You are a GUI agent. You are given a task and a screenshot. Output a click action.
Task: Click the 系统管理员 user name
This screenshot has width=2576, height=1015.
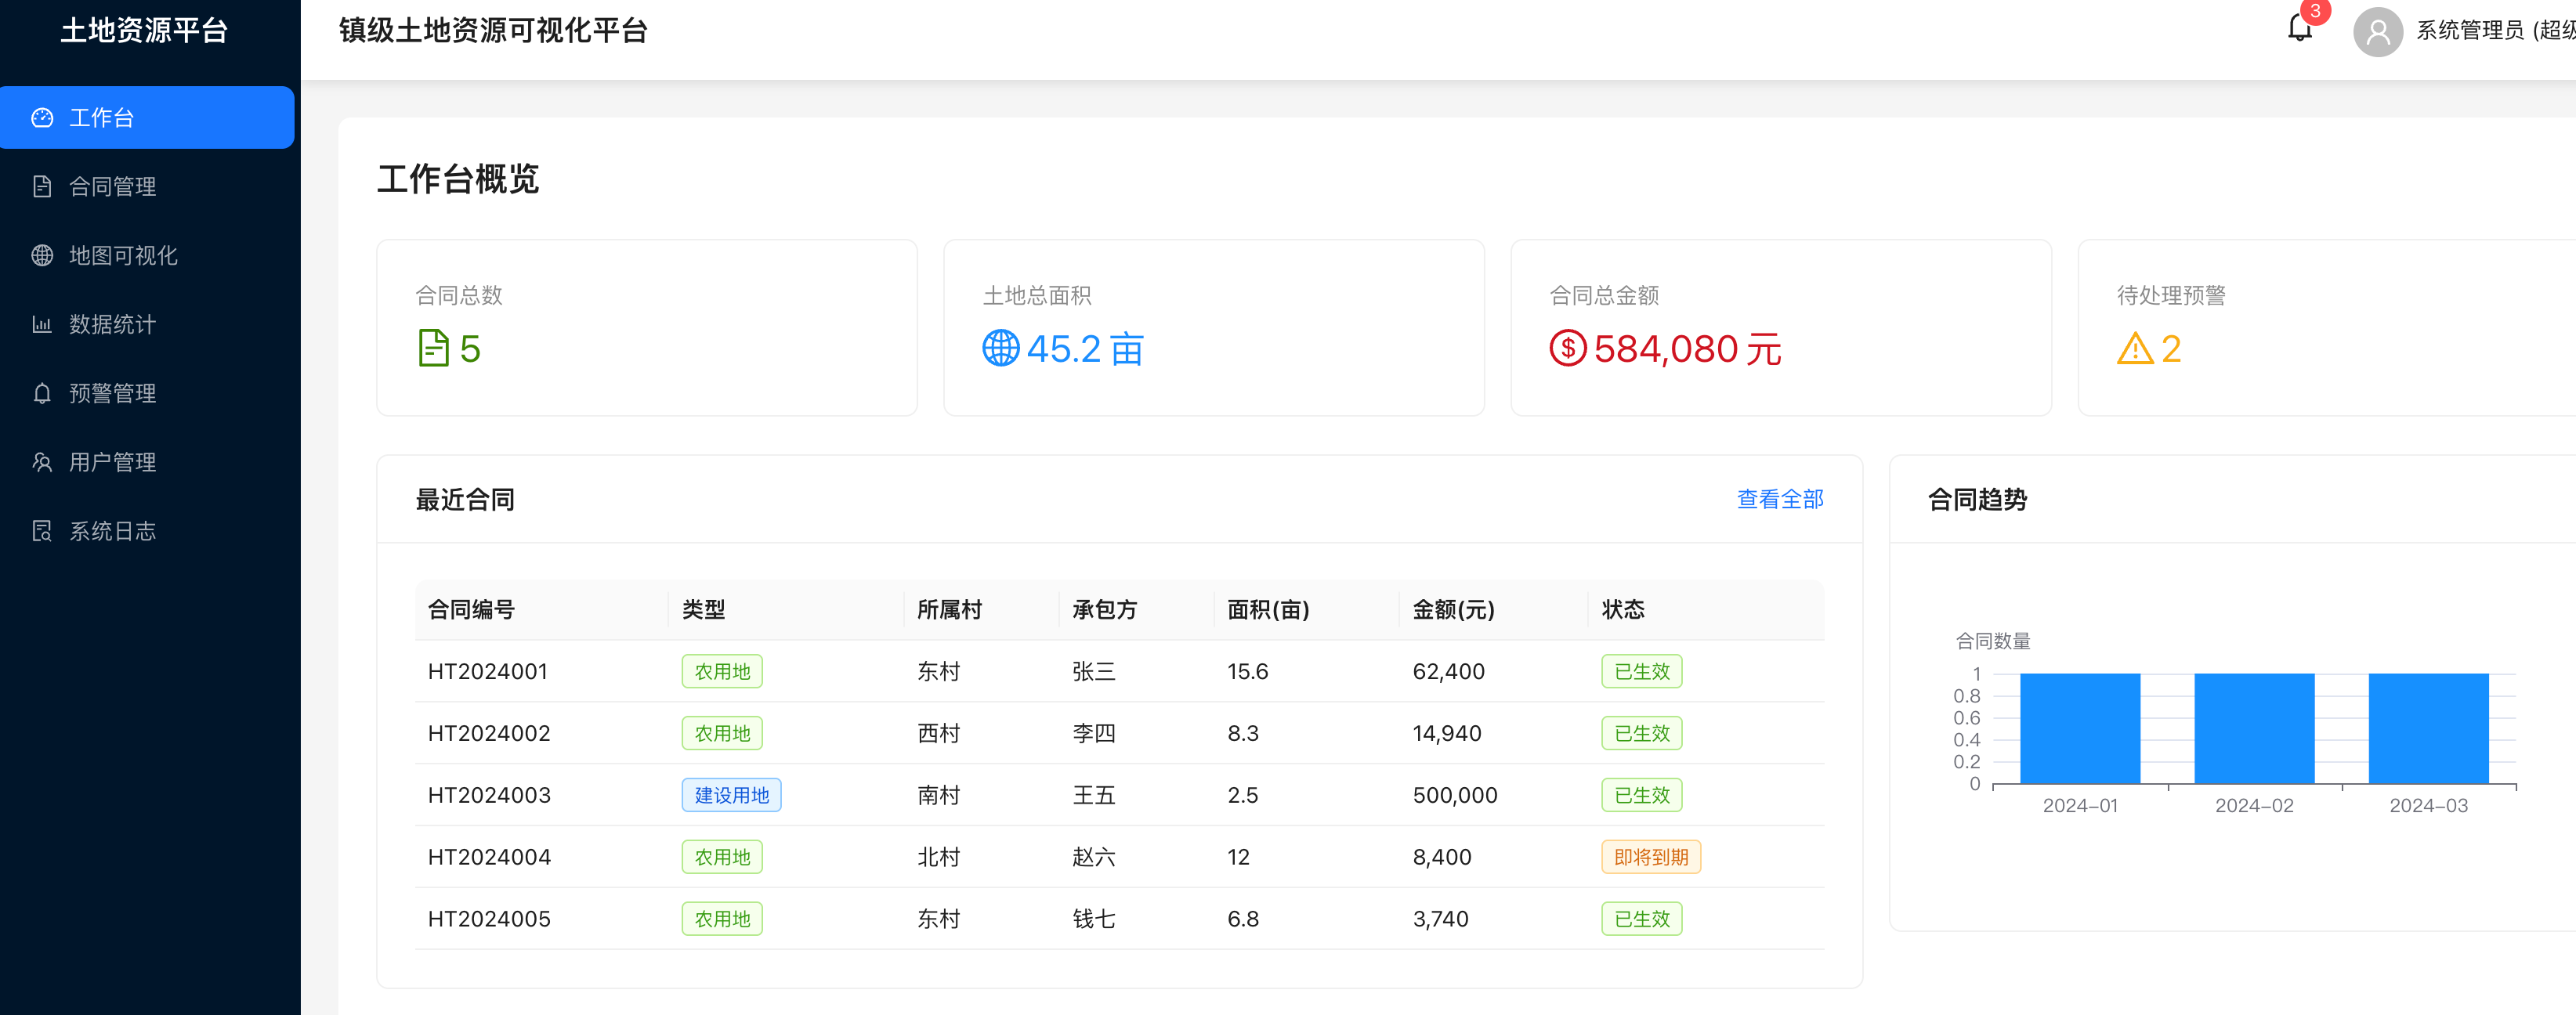coord(2469,31)
